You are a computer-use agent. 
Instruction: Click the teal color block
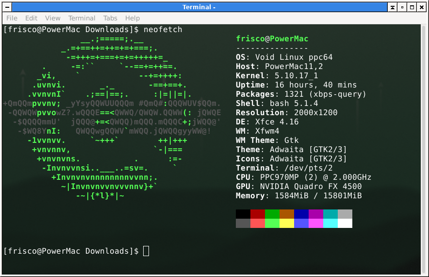(330, 214)
